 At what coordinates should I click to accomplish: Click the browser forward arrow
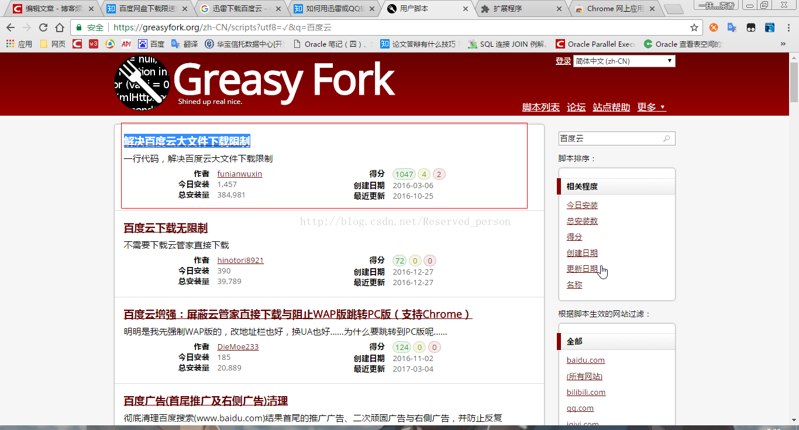pos(27,27)
